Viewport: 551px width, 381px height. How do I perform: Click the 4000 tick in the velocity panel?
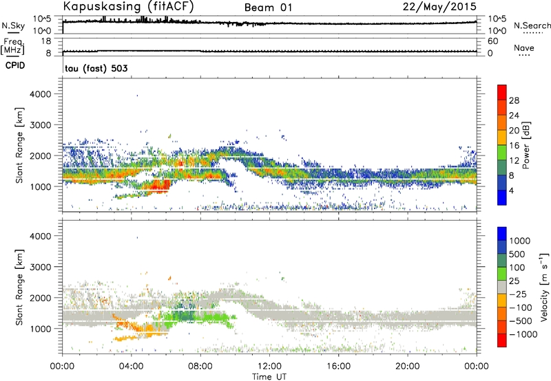(x=41, y=236)
